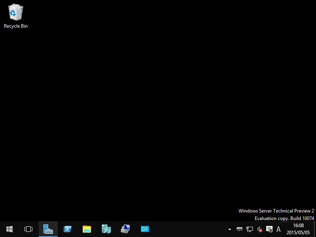Click the muted speaker volume icon
This screenshot has width=316, height=237.
(x=260, y=229)
